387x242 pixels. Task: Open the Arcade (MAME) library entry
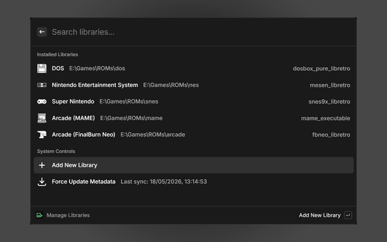[193, 118]
